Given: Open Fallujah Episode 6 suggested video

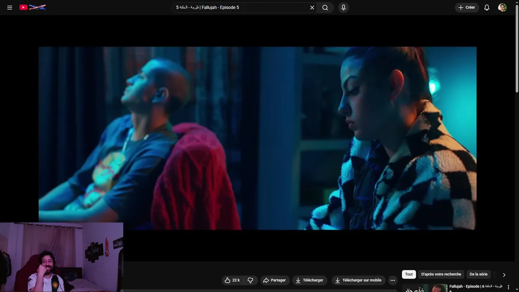Looking at the screenshot, I should [476, 286].
